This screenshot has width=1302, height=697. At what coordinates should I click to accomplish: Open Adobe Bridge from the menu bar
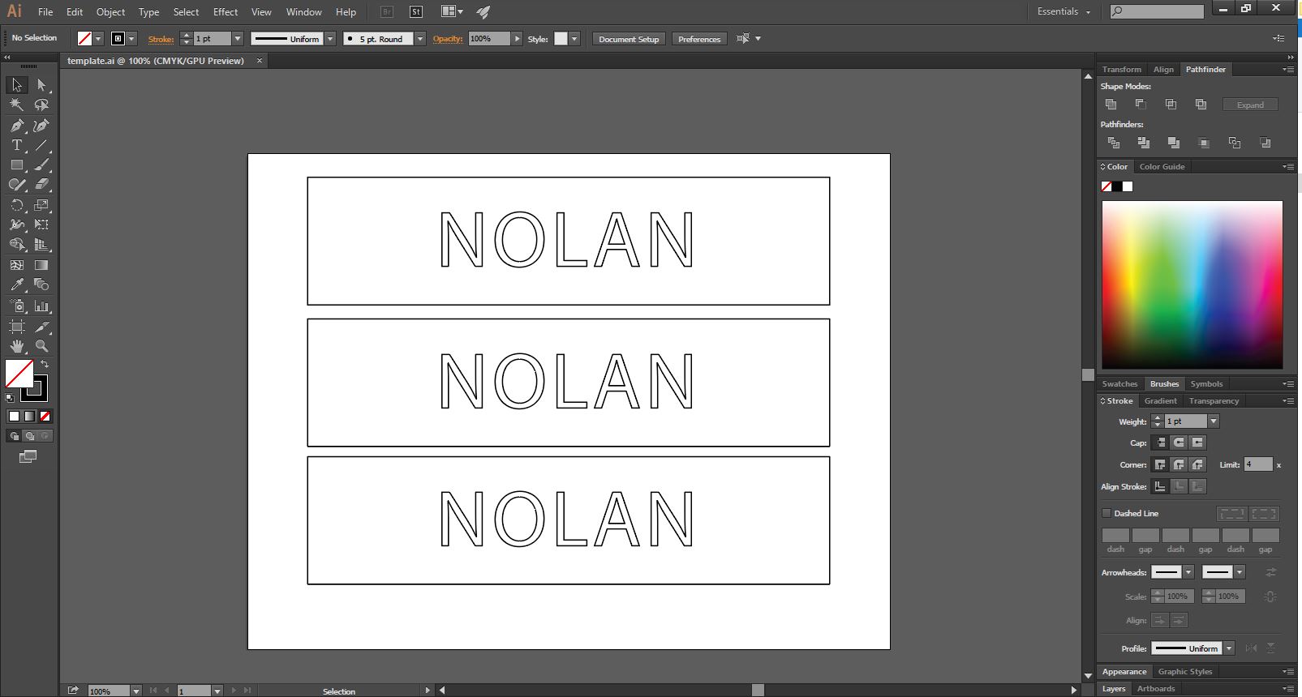[387, 12]
